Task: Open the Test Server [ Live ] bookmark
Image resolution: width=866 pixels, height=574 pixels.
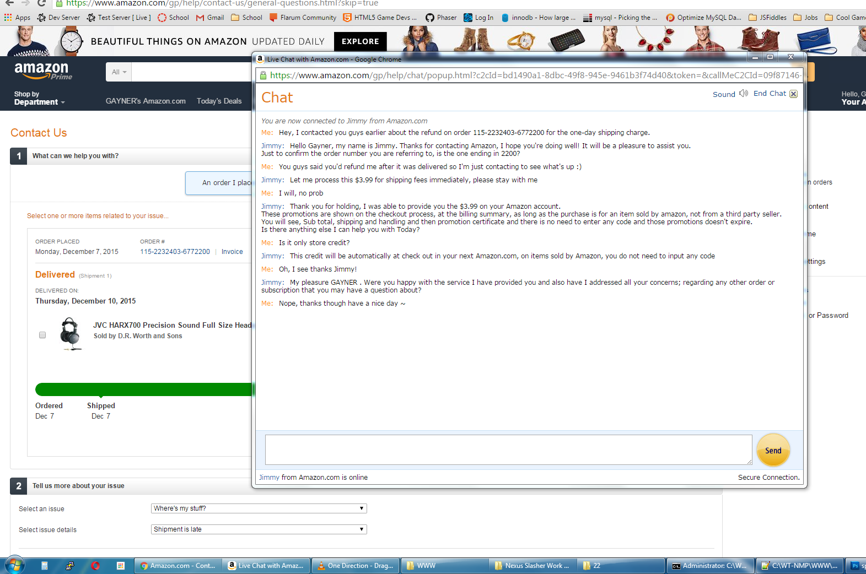Action: pyautogui.click(x=119, y=18)
